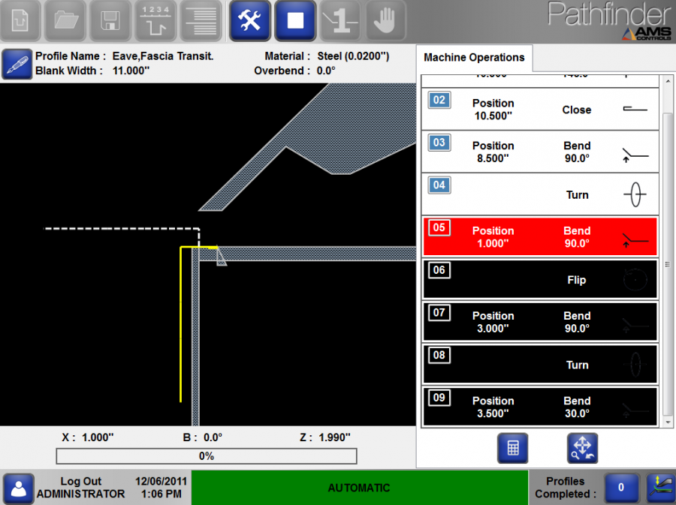Activate manual mode with the hand icon
Viewport: 676px width, 505px height.
[385, 20]
